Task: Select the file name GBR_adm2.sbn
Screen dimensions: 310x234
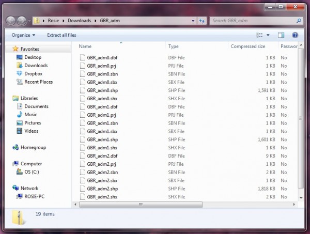Action: click(x=102, y=173)
